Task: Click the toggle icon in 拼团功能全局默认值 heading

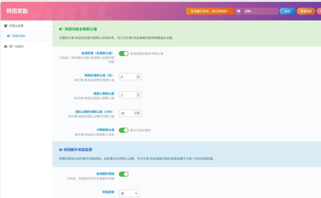Action: [x=61, y=29]
